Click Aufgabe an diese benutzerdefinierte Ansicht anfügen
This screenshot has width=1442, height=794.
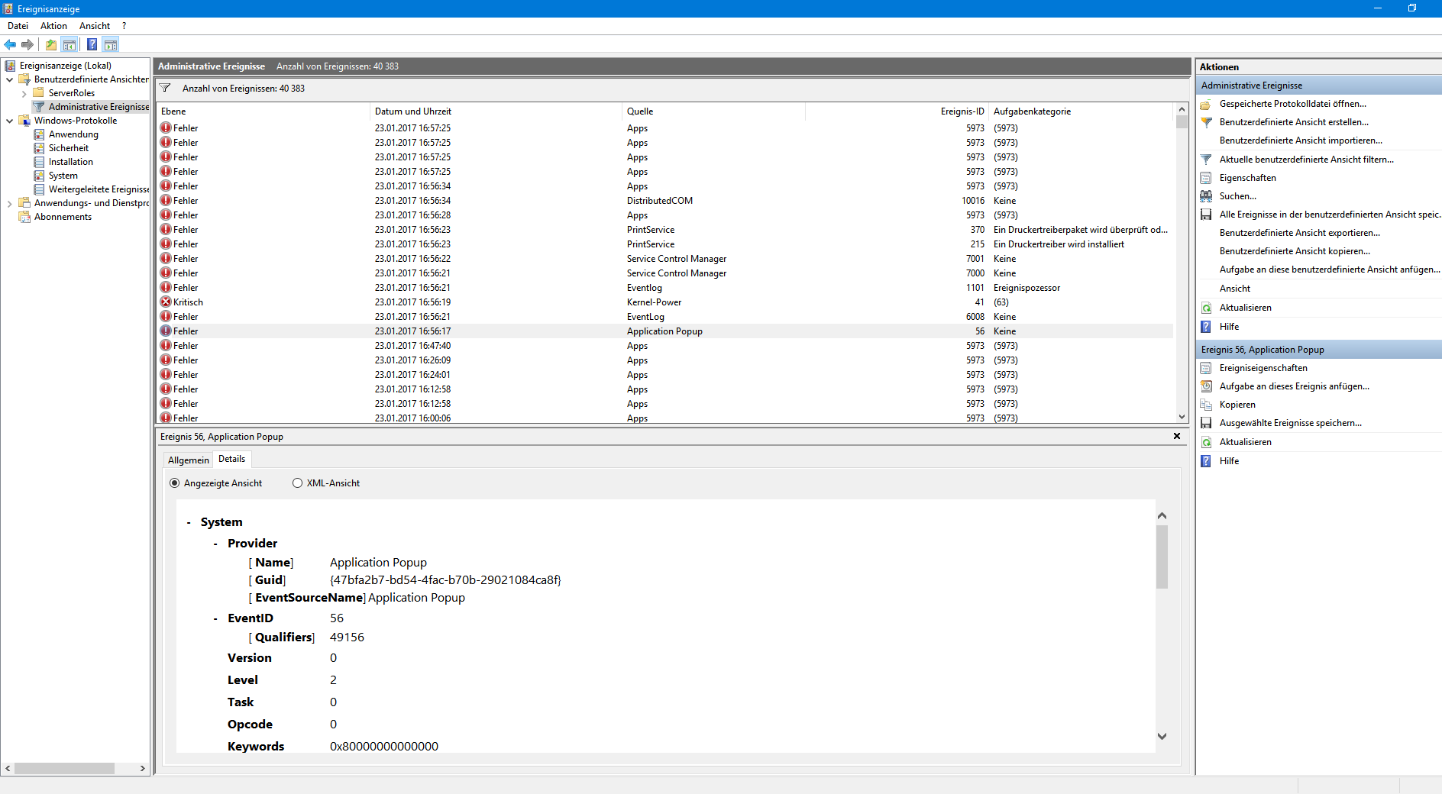click(x=1330, y=270)
